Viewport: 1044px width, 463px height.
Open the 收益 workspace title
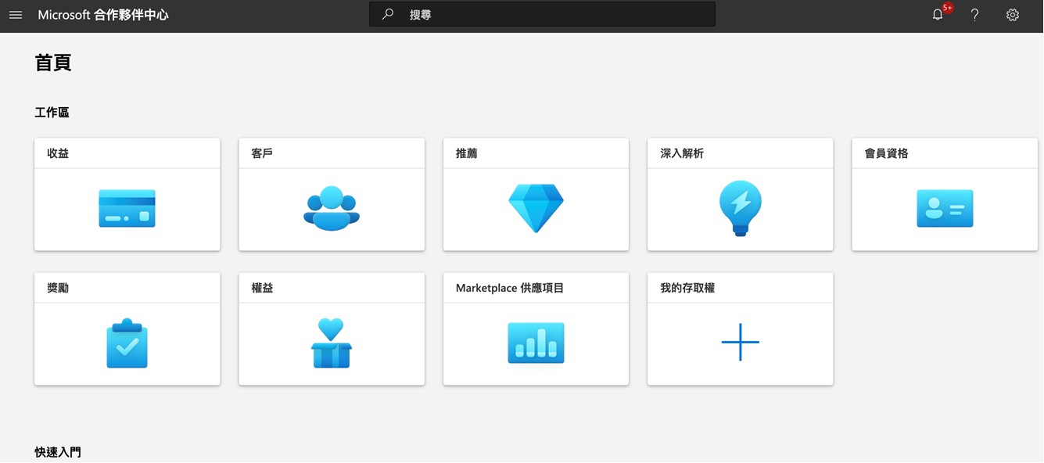[x=58, y=153]
